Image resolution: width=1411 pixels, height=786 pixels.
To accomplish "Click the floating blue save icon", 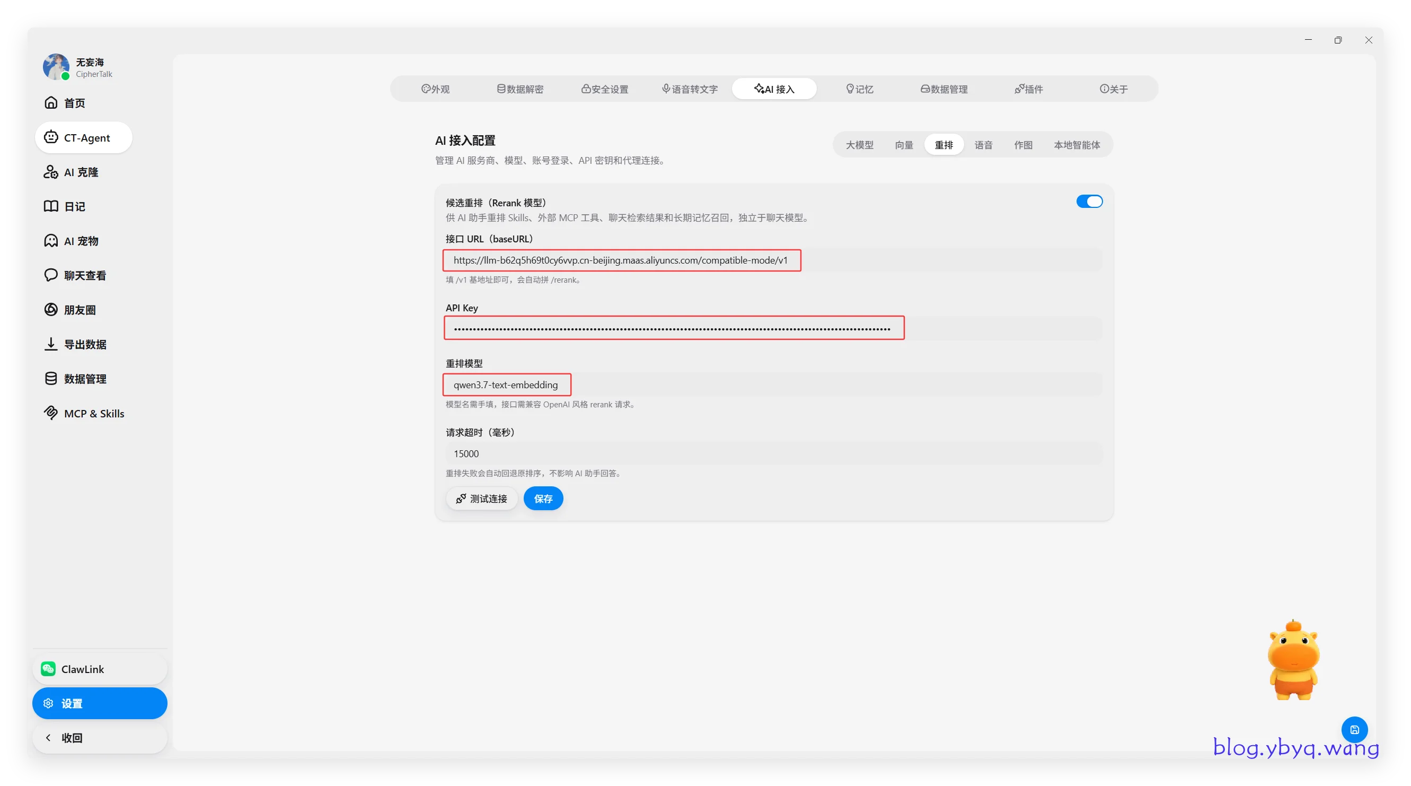I will (x=1354, y=730).
